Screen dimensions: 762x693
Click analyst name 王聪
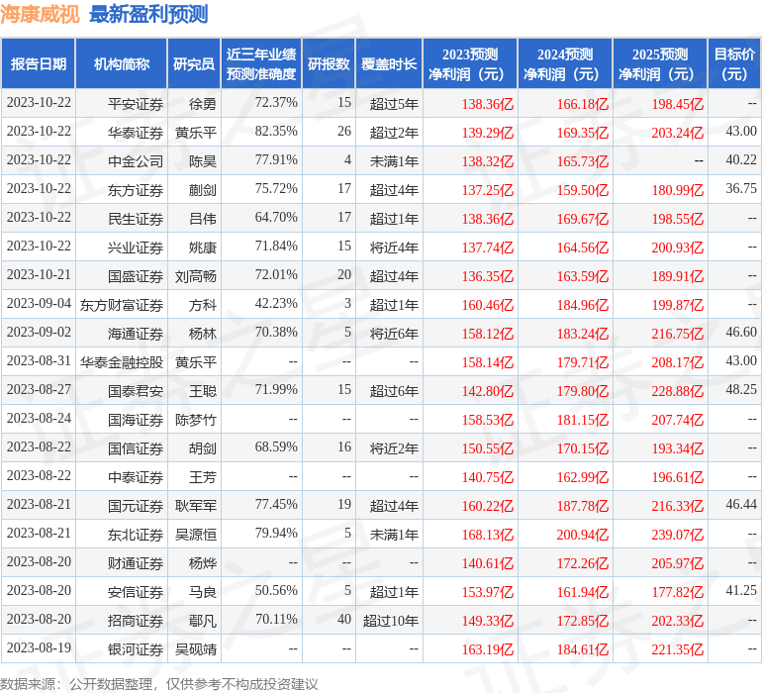[203, 390]
